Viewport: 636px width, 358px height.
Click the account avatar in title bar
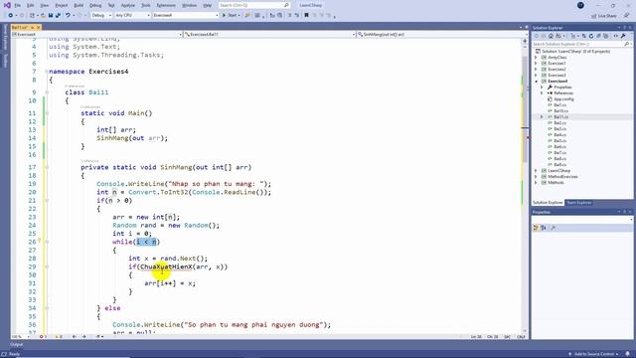pyautogui.click(x=580, y=5)
